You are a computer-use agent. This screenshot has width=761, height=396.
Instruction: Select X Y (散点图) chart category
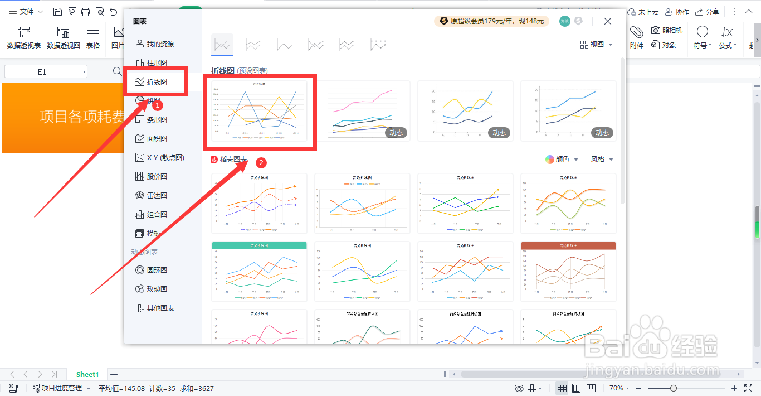click(x=159, y=157)
